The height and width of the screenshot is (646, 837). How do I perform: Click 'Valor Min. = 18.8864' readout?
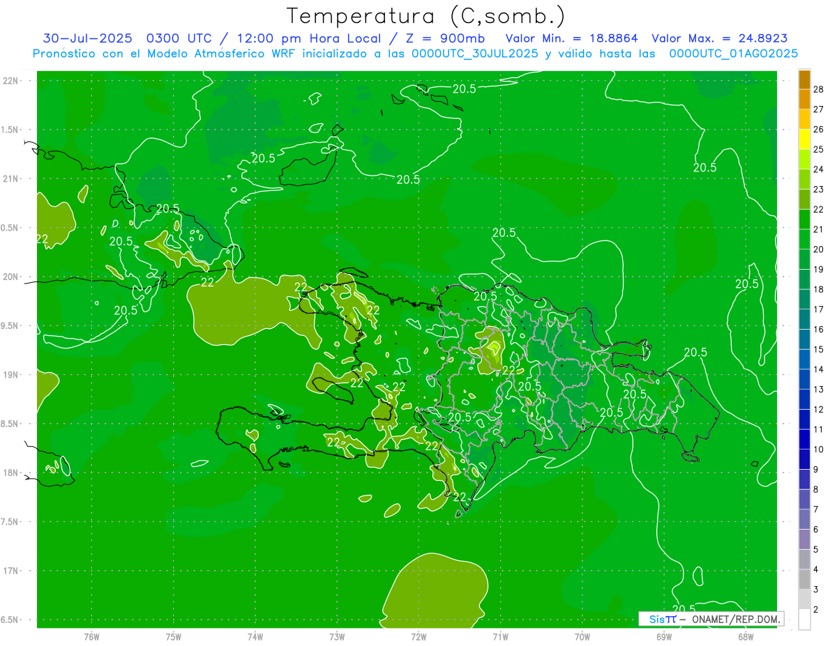[572, 38]
